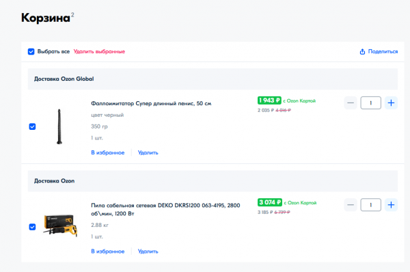Screen dimensions: 410x272
Task: Focus the quantity field for the Фаллоимитатор item
Action: tap(371, 103)
